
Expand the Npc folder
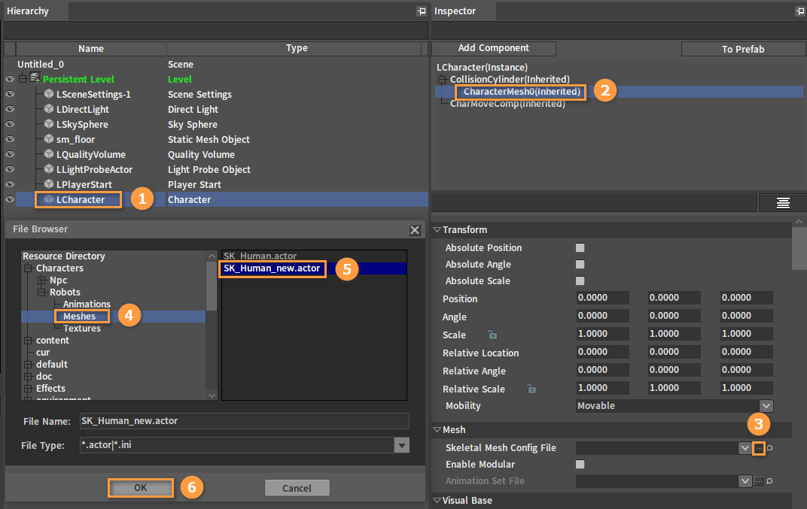coord(41,280)
